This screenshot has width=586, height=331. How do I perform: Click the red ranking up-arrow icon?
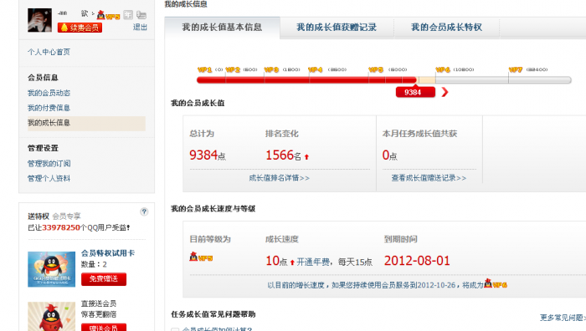[x=307, y=157]
